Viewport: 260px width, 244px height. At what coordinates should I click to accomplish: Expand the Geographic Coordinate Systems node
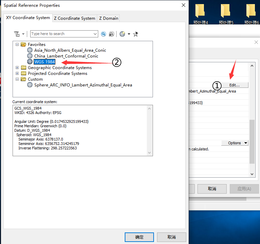(17, 68)
